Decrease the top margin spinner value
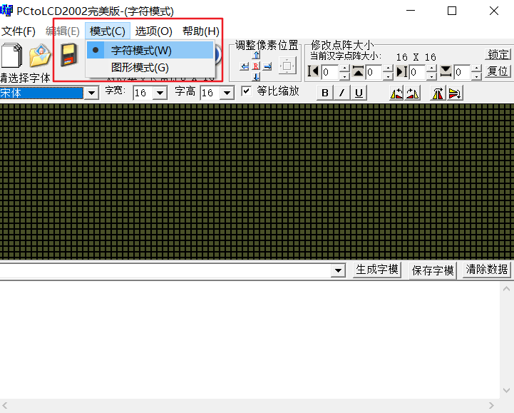 point(388,76)
